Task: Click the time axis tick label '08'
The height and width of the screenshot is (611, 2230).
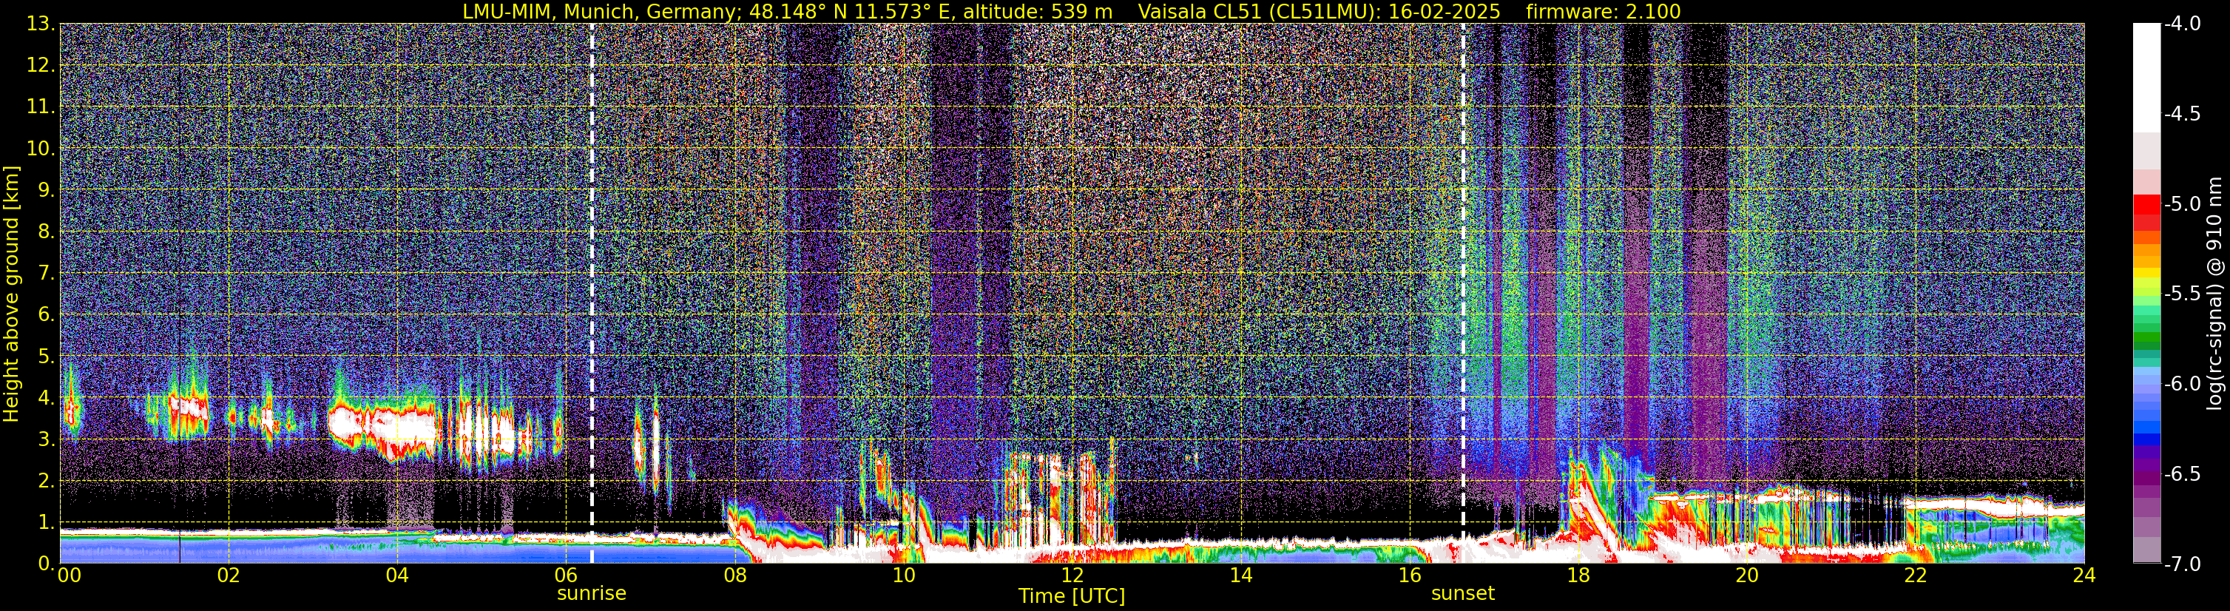Action: click(x=734, y=575)
